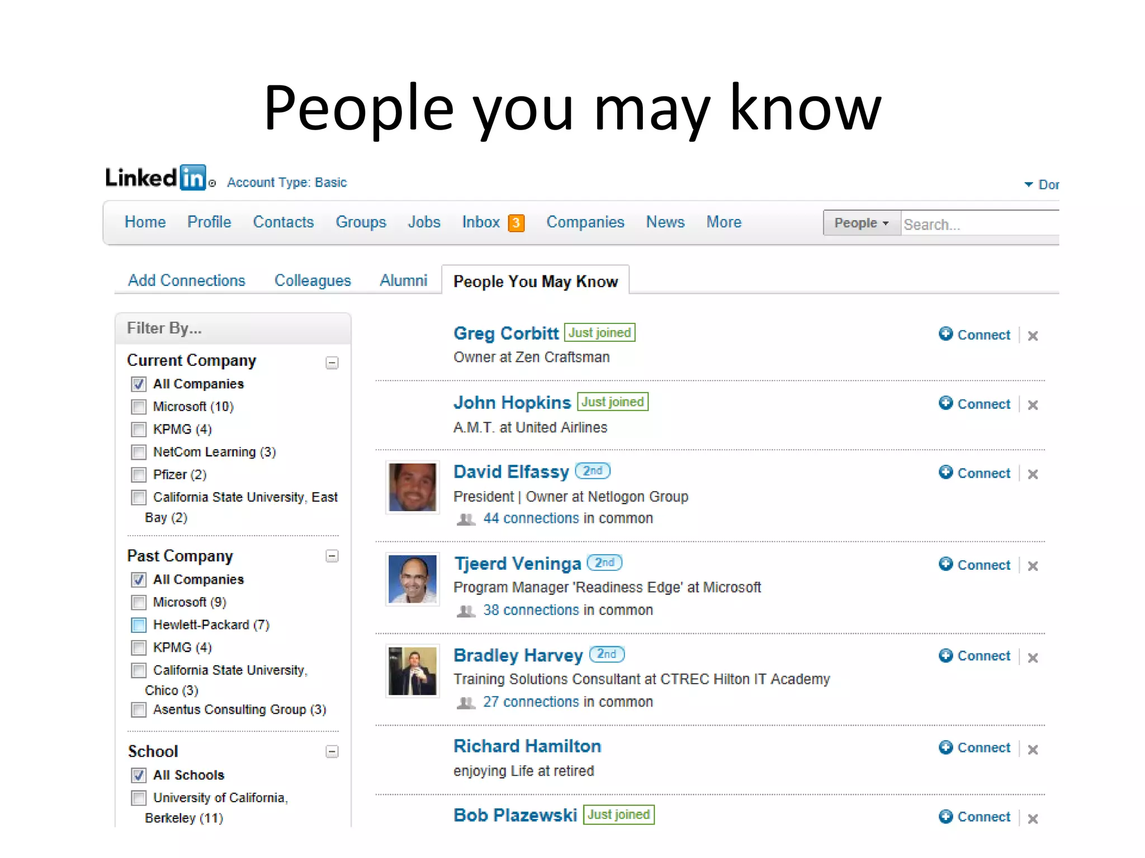This screenshot has height=858, width=1145.
Task: Click Connect plus icon for John Hopkins
Action: [945, 403]
